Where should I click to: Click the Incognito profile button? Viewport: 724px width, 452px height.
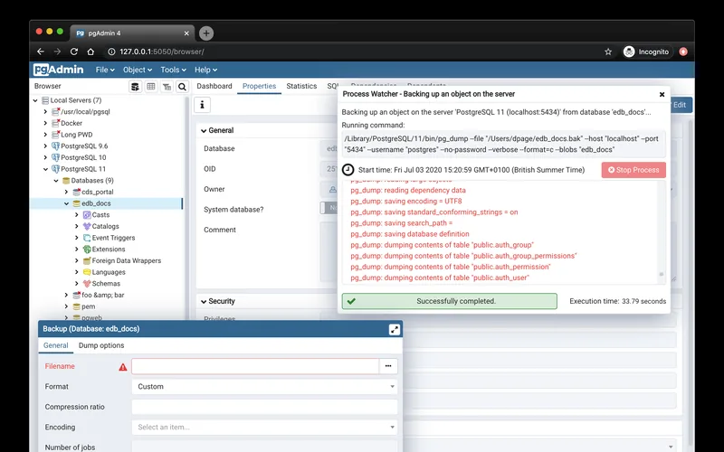click(646, 52)
